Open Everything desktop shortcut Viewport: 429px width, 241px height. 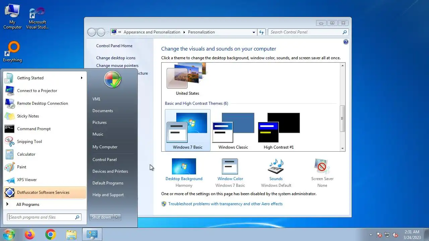point(12,52)
